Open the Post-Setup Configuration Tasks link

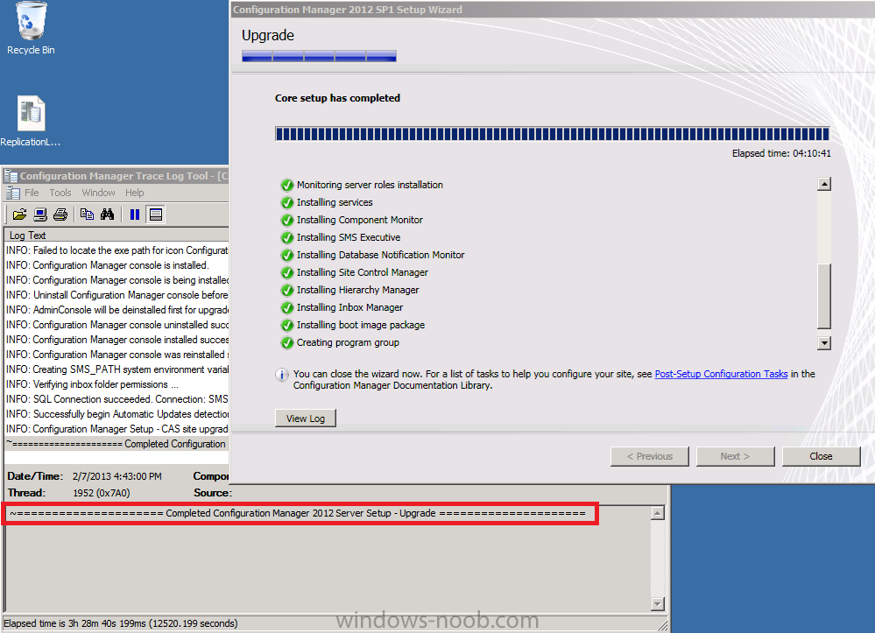pos(721,374)
